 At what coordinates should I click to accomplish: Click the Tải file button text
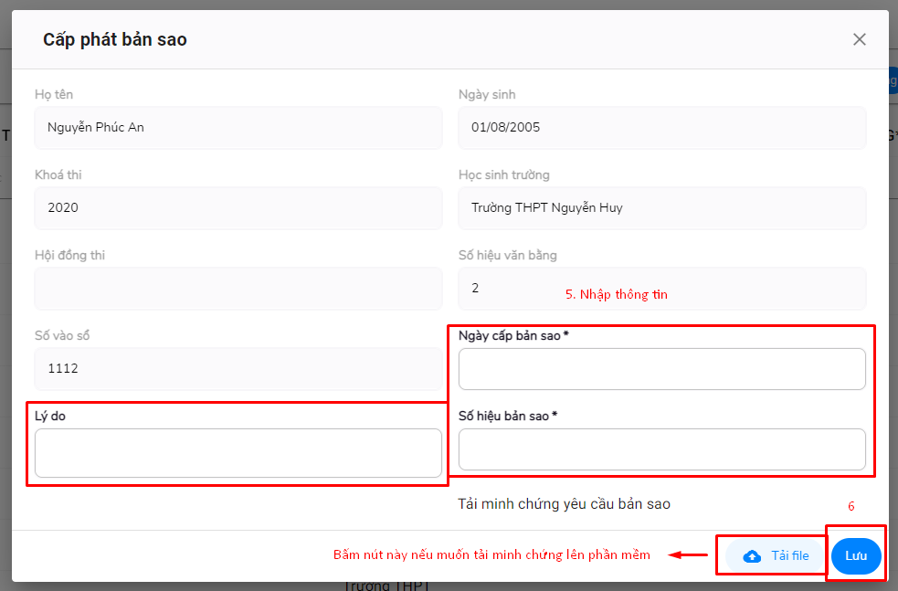(x=789, y=555)
